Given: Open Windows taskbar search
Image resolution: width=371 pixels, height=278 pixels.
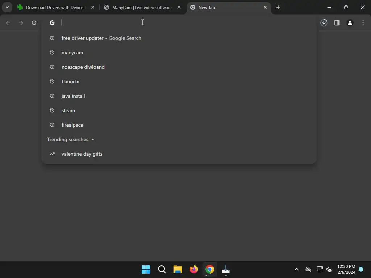Looking at the screenshot, I should [162, 269].
